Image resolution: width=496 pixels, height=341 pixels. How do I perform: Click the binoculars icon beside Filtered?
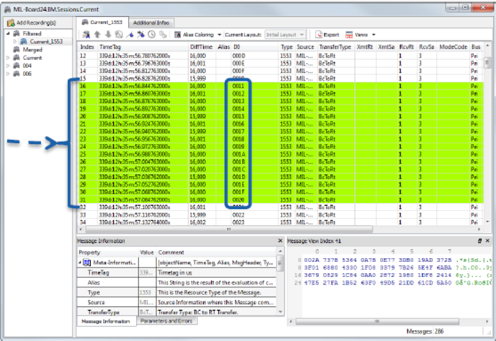click(17, 34)
